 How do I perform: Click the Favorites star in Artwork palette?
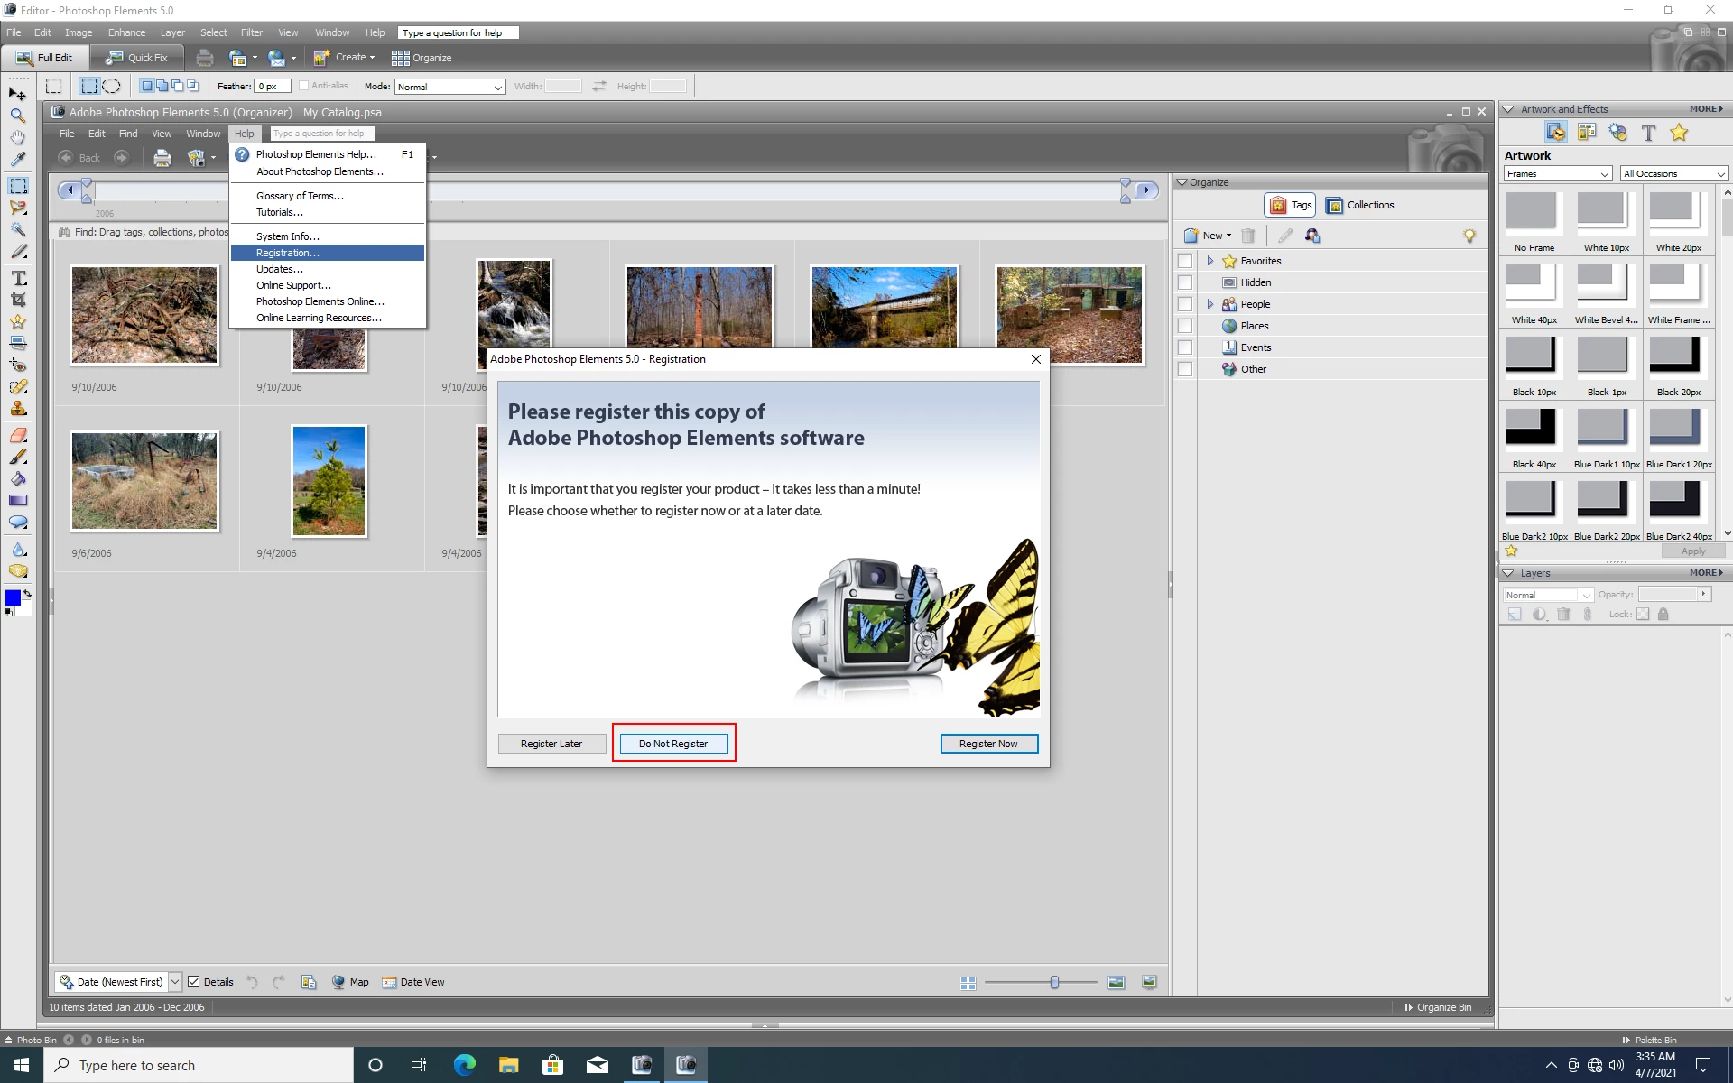(x=1679, y=133)
